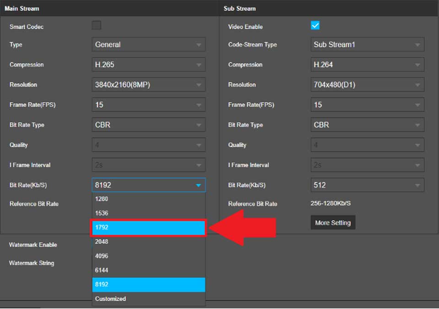Open Sub Stream 704x480(D1) Resolution dropdown
Image resolution: width=439 pixels, height=309 pixels.
coord(367,85)
